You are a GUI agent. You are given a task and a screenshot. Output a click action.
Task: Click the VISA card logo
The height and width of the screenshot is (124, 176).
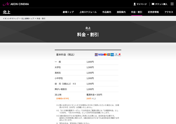101,55
